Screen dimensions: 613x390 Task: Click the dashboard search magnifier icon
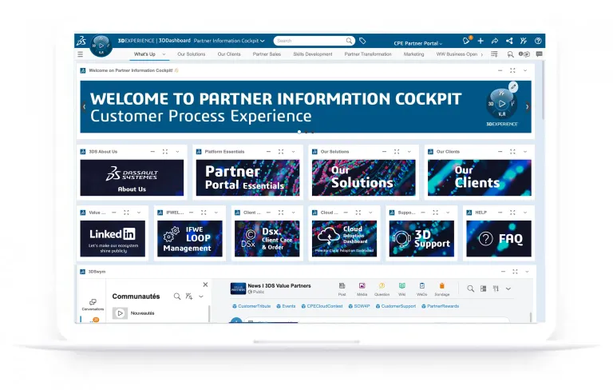point(510,54)
